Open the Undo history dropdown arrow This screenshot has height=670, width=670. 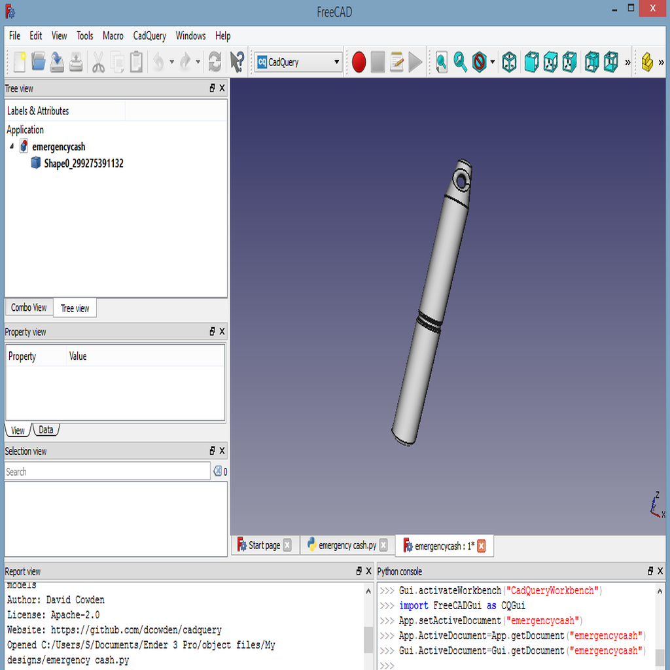click(x=172, y=62)
